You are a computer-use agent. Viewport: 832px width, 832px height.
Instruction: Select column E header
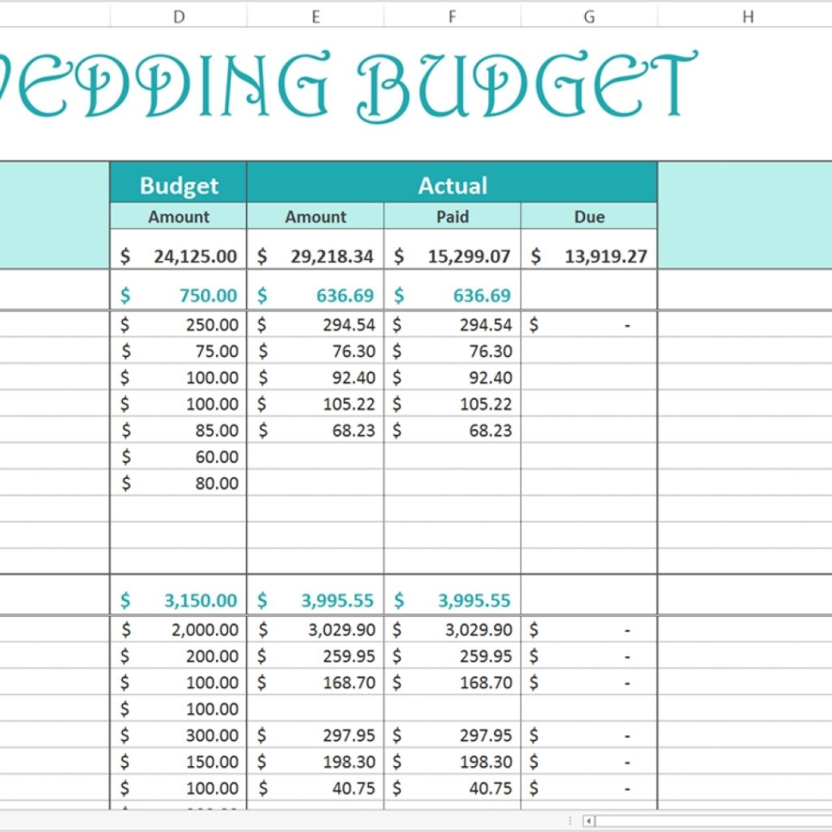[315, 12]
